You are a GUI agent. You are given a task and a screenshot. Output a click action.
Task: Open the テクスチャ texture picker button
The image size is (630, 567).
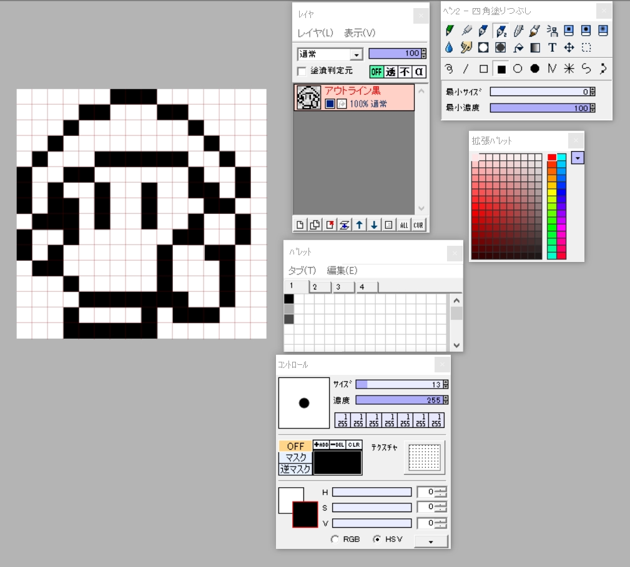(x=425, y=457)
